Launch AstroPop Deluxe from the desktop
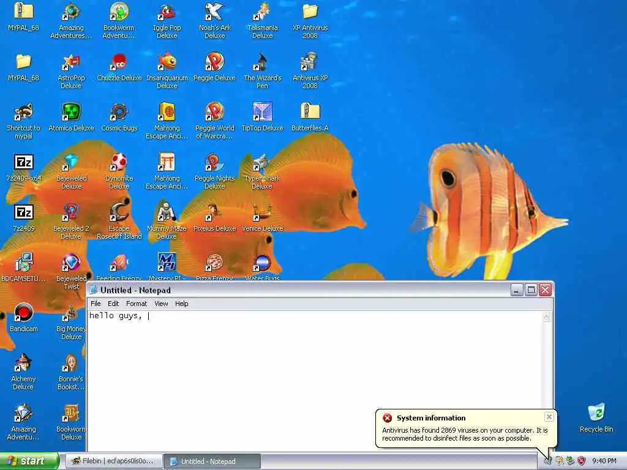627x470 pixels. point(71,70)
